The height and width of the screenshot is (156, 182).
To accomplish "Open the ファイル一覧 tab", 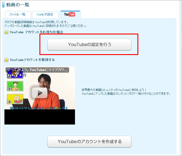I will 18,15.
